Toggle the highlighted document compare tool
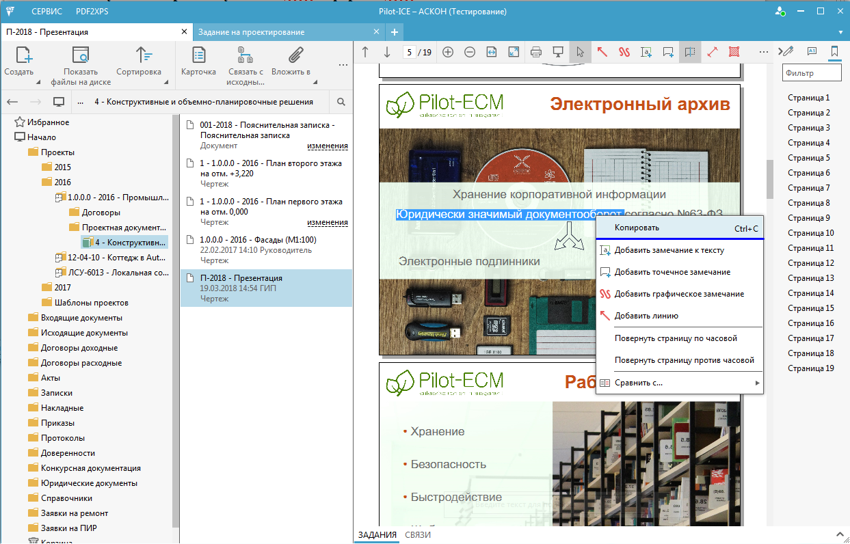The image size is (850, 544). click(690, 52)
